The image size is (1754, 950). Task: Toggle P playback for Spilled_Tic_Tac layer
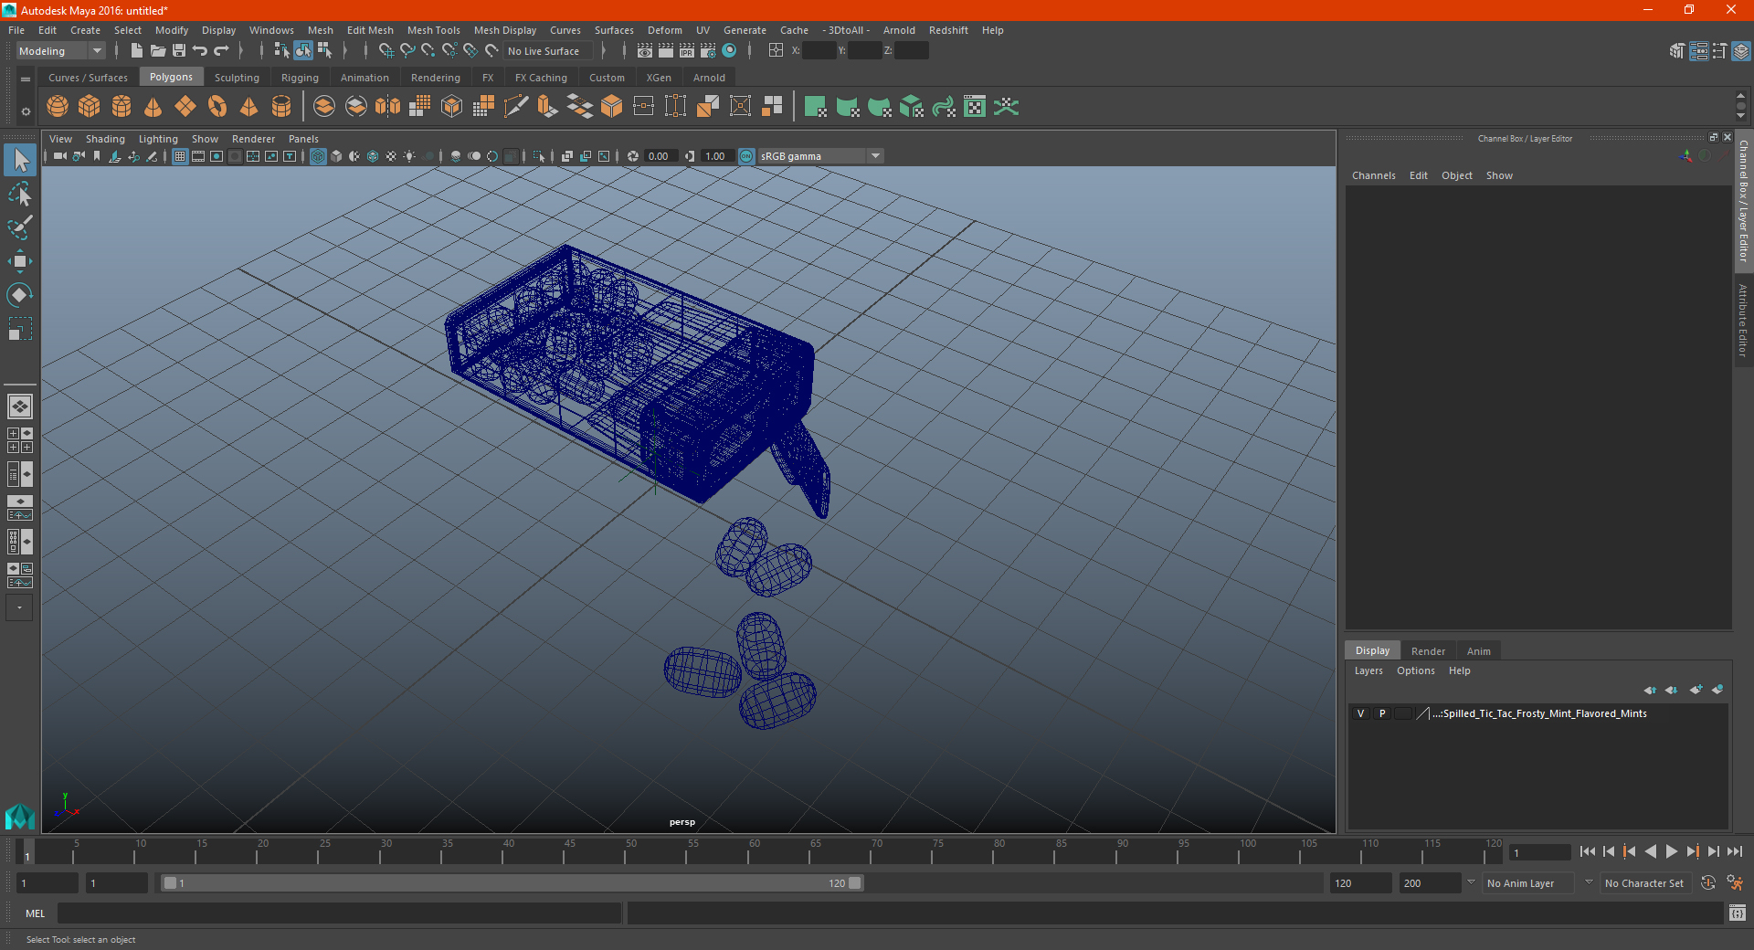point(1382,713)
